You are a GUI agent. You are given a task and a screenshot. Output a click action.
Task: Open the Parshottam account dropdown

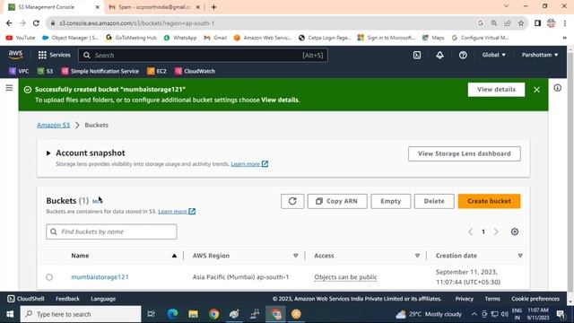point(540,55)
